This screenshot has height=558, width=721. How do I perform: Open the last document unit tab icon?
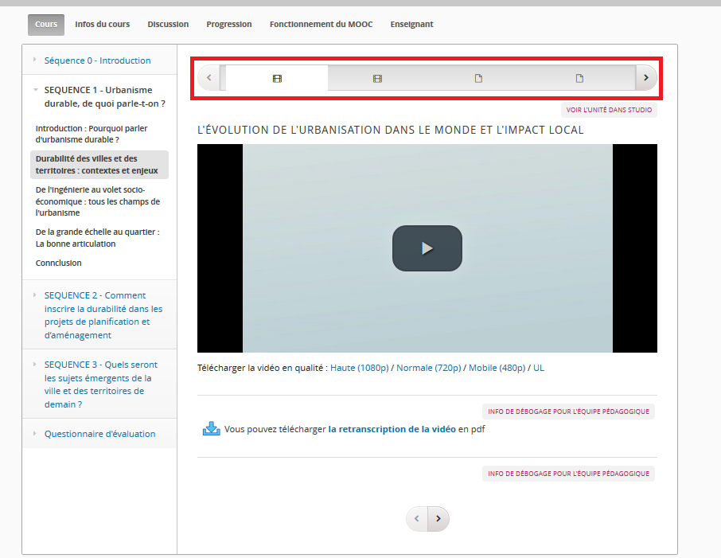point(579,78)
